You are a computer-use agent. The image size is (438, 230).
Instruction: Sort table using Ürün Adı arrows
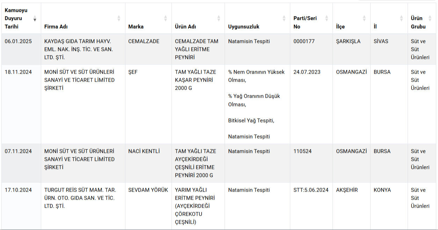click(219, 18)
